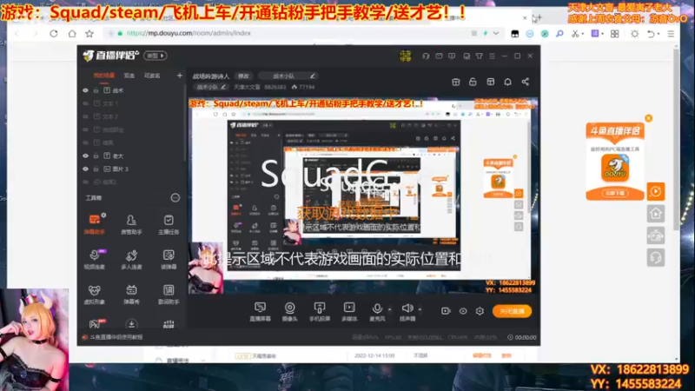
Task: Toggle visibility of the 战术 source
Action: [x=85, y=90]
